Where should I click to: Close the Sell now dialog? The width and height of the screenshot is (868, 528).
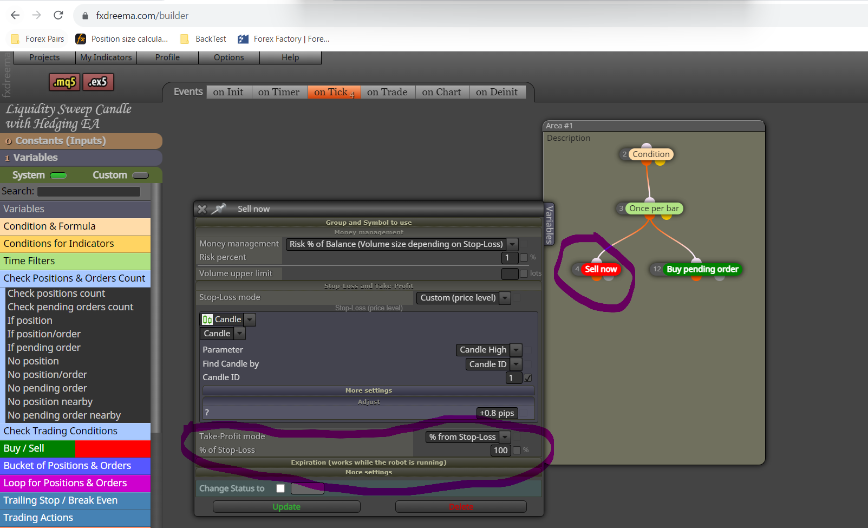[x=202, y=209]
